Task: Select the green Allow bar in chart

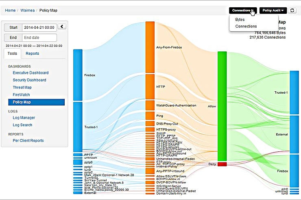Action: (222, 105)
